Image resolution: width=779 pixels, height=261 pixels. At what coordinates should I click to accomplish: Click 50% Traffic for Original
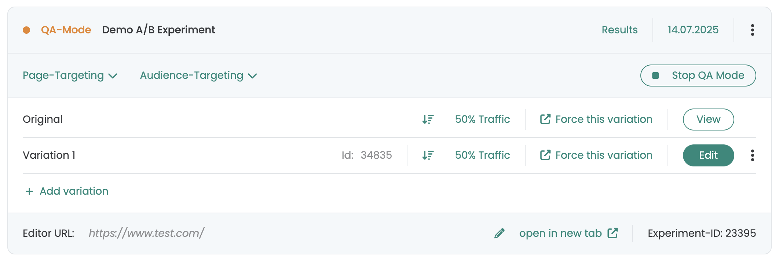[x=482, y=120]
